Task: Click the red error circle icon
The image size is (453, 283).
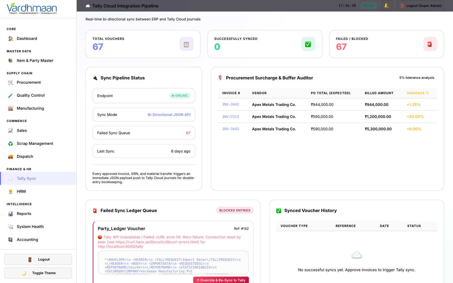Action: (100, 237)
